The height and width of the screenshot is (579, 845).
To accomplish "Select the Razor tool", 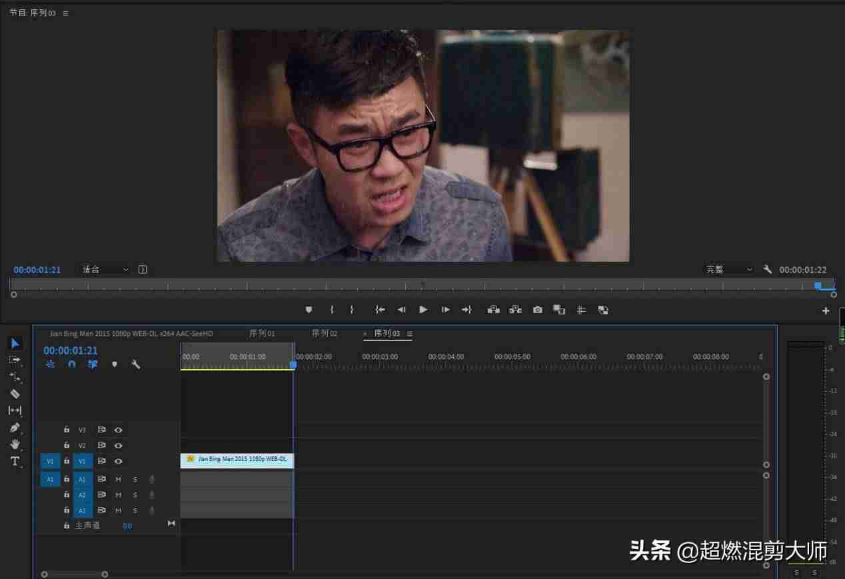I will [x=15, y=394].
